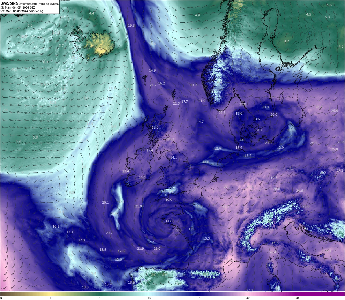Click the 19.9 value on the map

pos(169,200)
